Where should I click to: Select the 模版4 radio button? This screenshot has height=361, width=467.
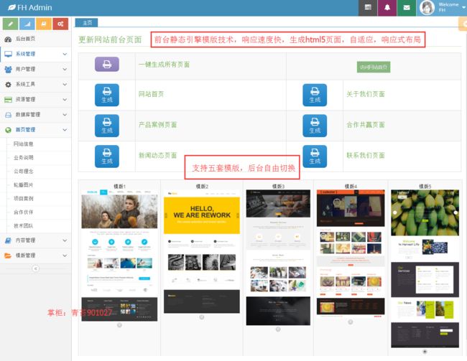(351, 322)
